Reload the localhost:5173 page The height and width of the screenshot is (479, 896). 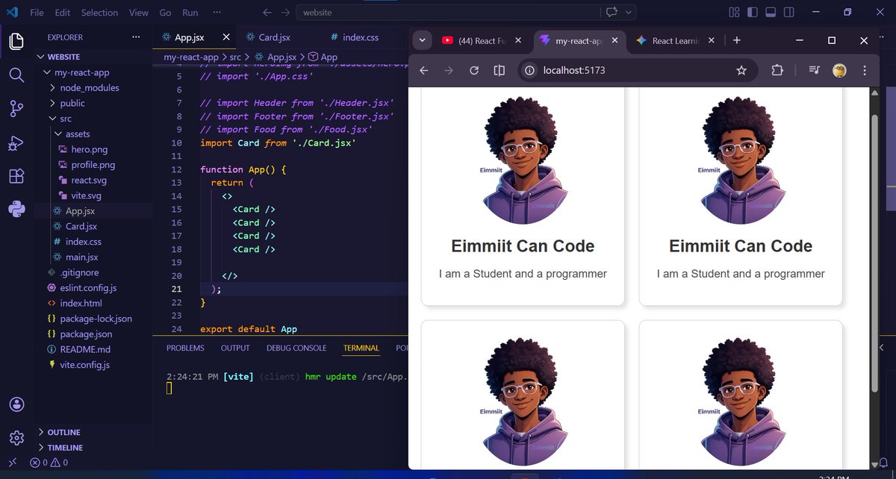(x=473, y=69)
